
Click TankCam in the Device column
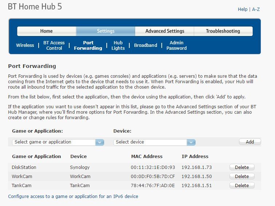80,186
